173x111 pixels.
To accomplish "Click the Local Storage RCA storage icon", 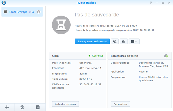I will (5, 12).
